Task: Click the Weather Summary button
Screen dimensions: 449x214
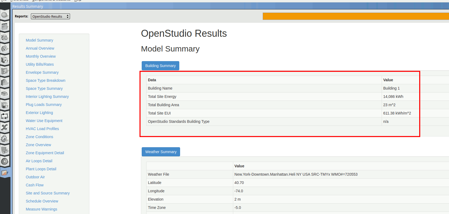Action: (161, 152)
